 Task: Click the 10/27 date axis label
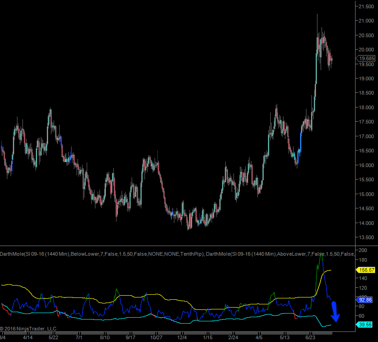coord(157,337)
